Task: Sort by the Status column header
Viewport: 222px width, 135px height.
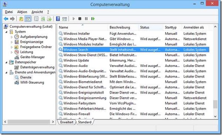Action: tap(150, 27)
